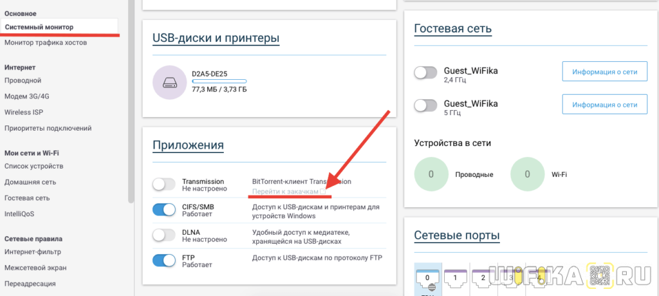Open "Список устройств" in sidebar
This screenshot has width=659, height=296.
(x=33, y=167)
